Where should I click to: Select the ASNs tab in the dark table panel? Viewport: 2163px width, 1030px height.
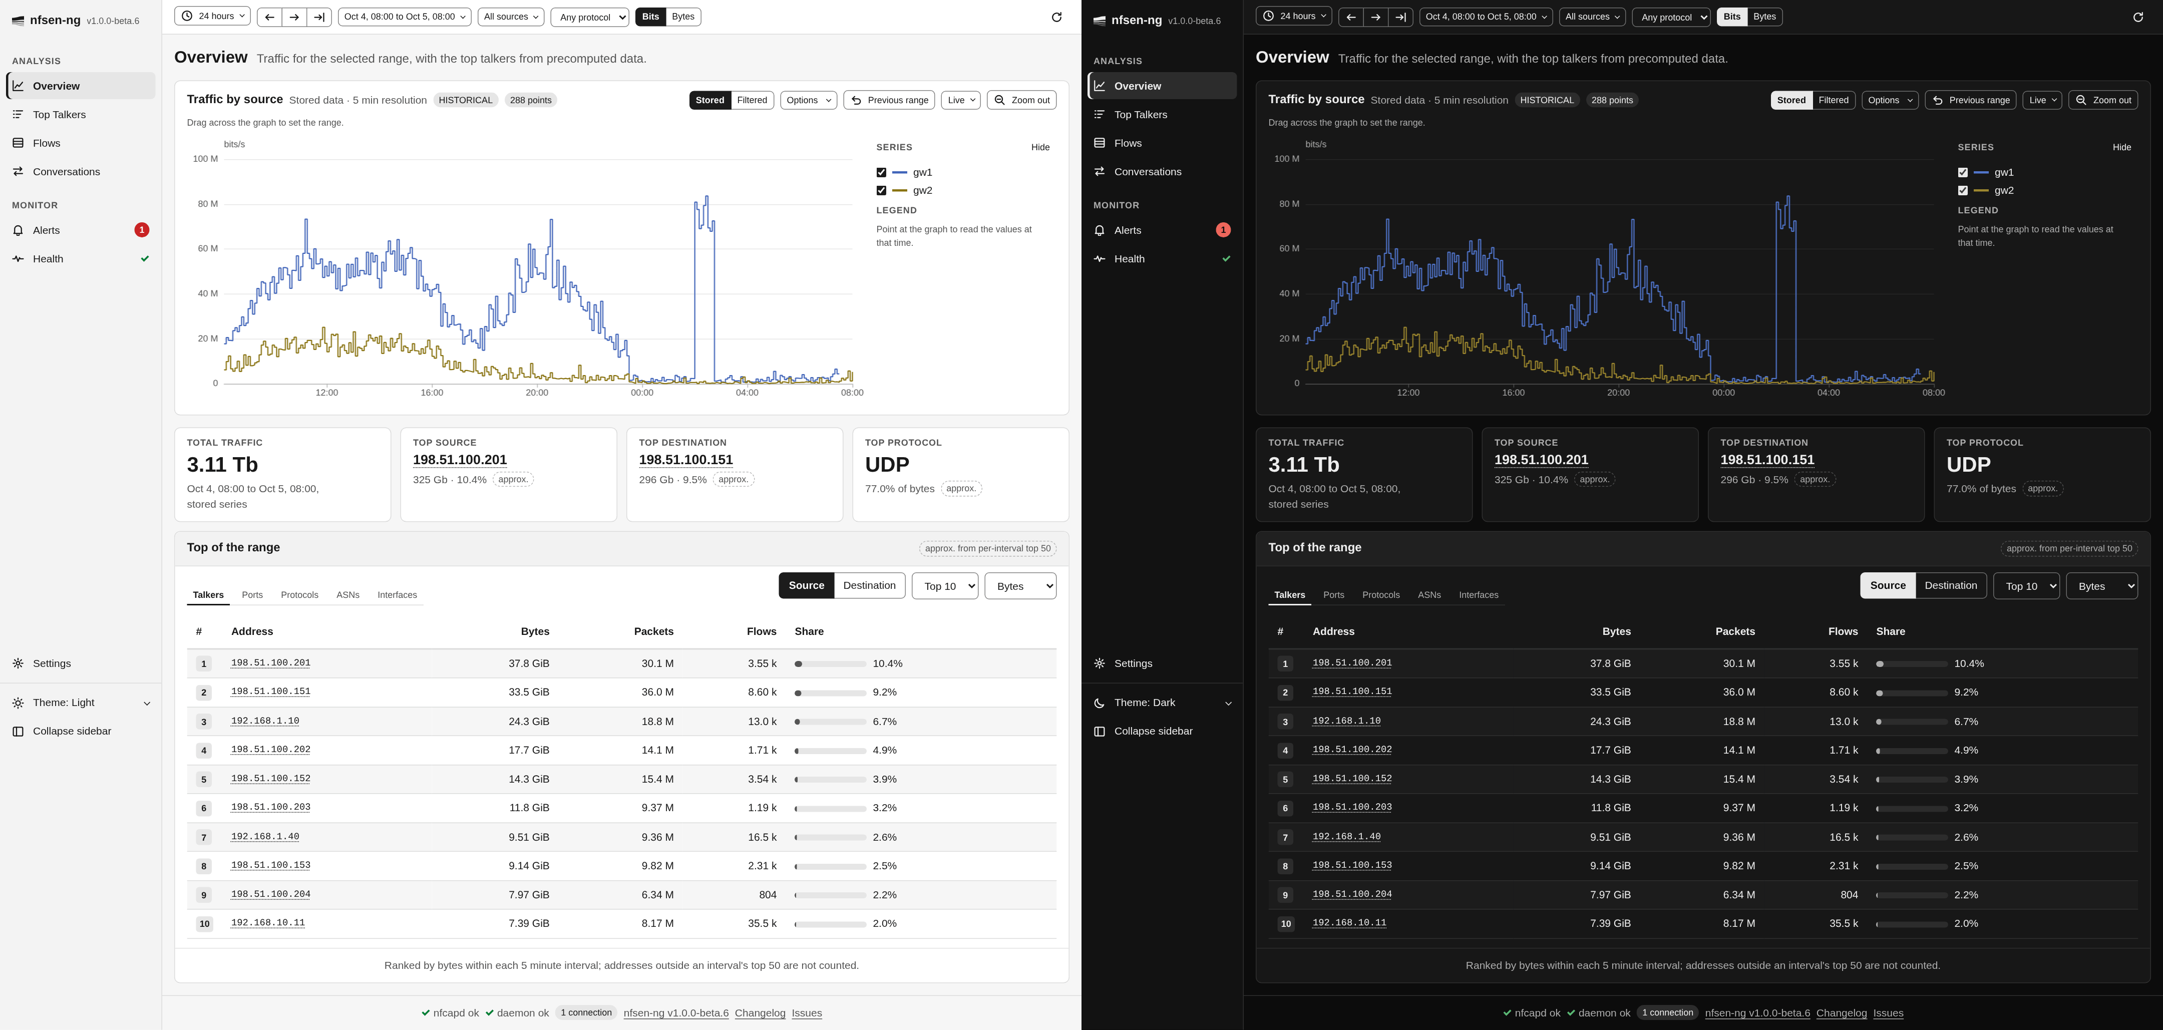[1429, 594]
